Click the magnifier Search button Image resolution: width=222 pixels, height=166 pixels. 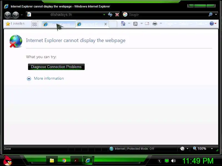(210, 14)
